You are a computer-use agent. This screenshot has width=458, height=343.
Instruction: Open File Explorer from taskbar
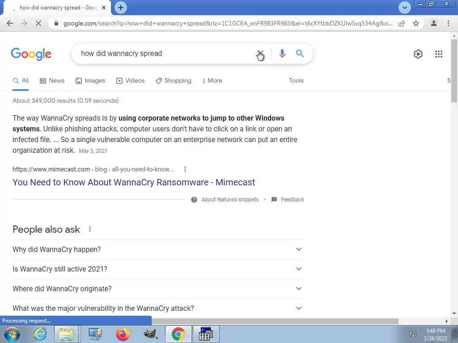(x=66, y=334)
